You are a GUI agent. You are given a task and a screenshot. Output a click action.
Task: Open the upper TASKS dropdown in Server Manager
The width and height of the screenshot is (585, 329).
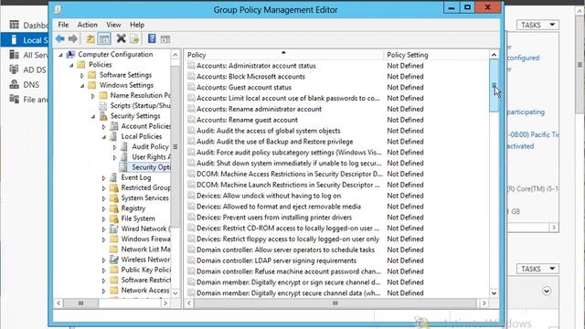tap(537, 25)
